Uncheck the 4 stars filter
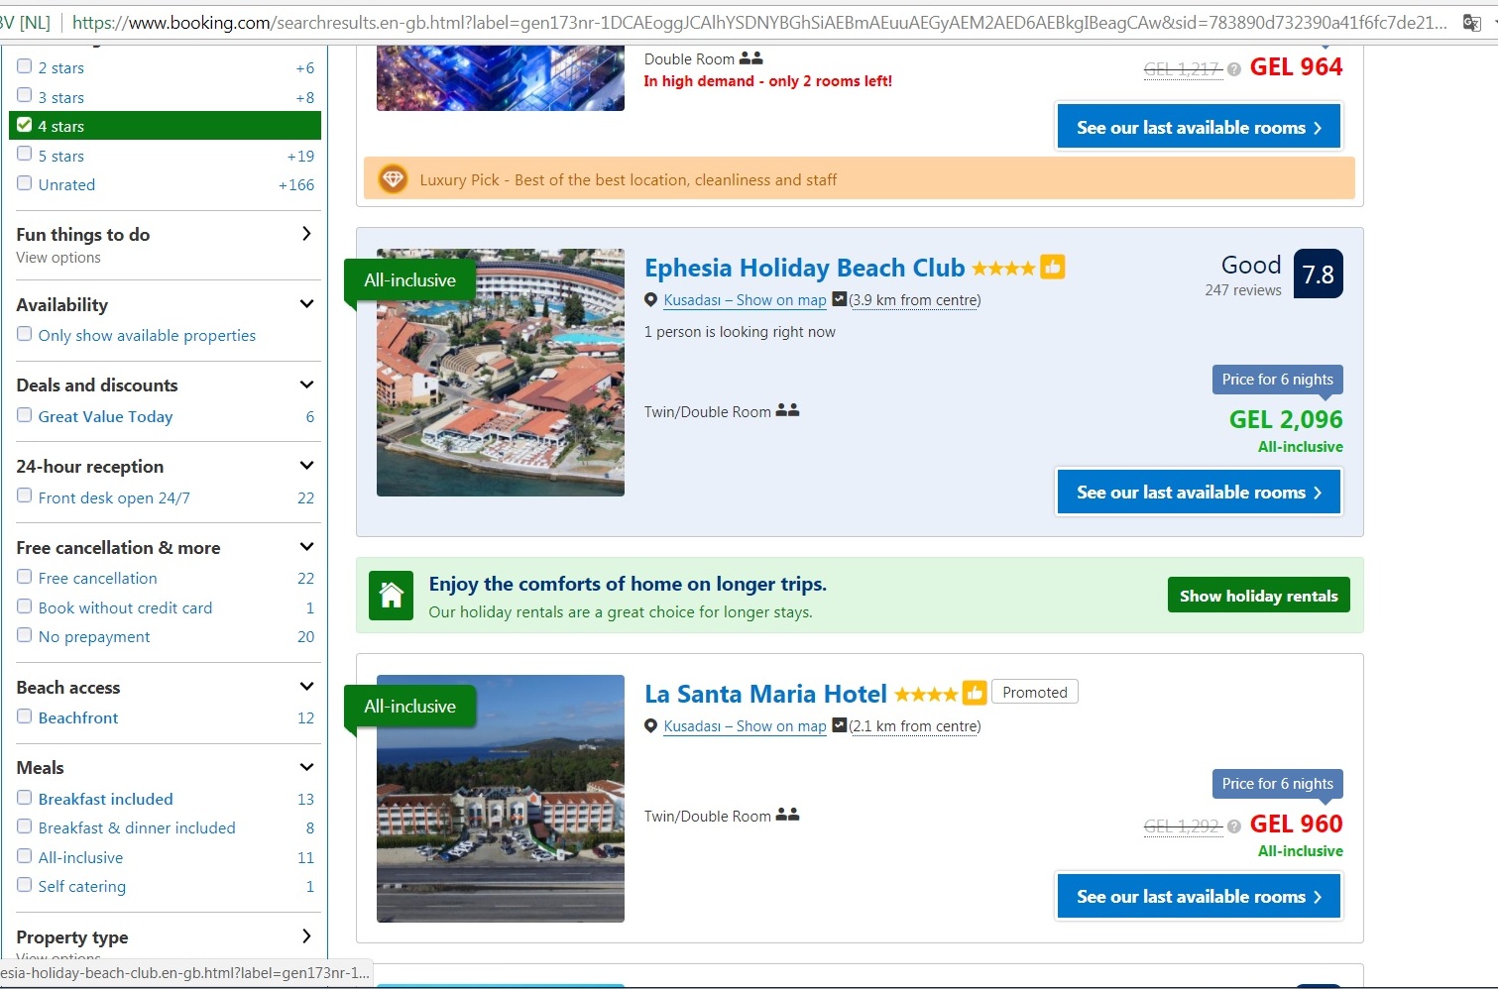Screen dimensions: 1498x989 point(25,125)
